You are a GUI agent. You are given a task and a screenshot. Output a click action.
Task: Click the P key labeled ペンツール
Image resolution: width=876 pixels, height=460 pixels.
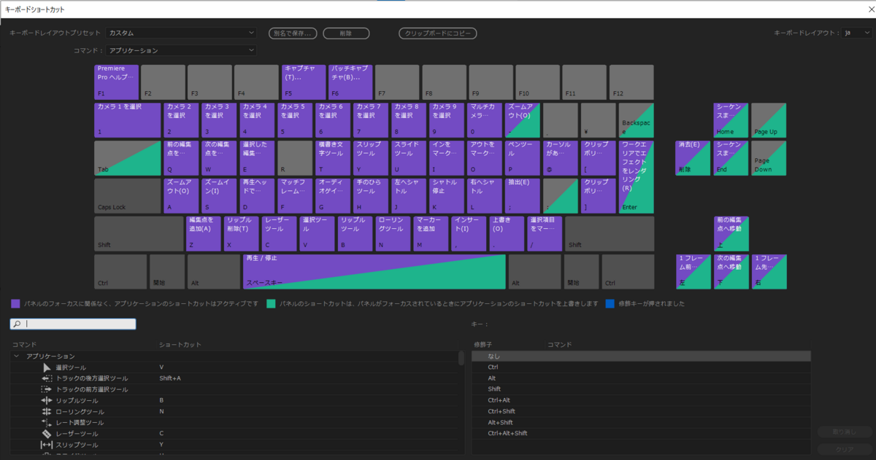pos(523,157)
